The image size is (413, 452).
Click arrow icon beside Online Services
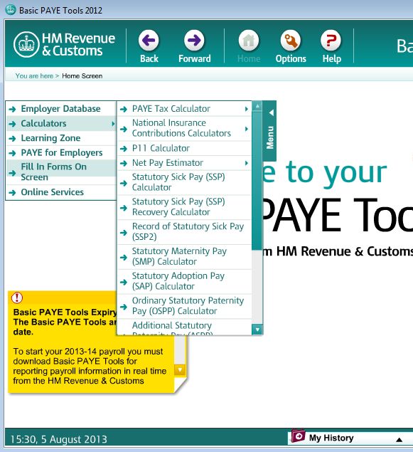[12, 193]
